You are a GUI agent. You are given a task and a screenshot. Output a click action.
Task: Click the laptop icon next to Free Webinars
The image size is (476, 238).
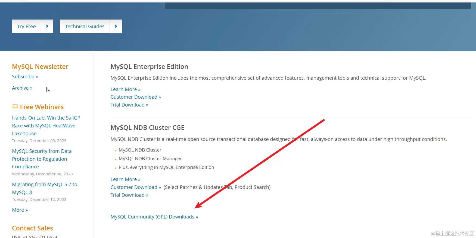(x=15, y=107)
